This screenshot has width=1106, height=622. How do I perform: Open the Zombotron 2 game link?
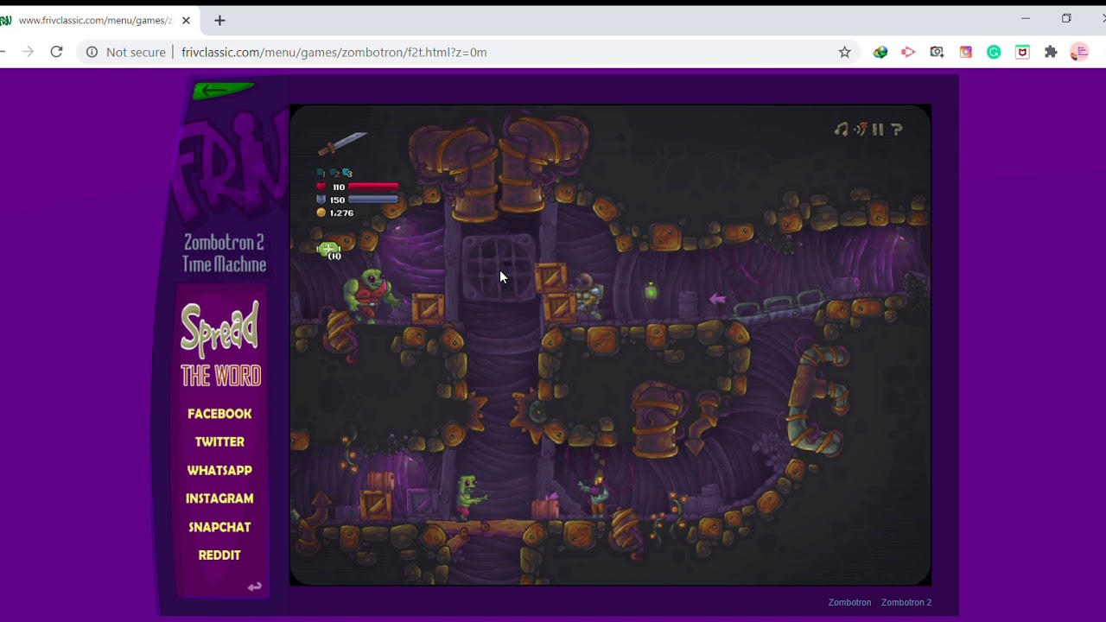[x=906, y=602]
